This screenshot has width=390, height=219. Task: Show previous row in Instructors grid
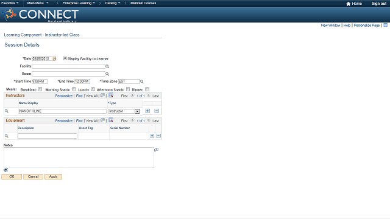[x=132, y=95]
